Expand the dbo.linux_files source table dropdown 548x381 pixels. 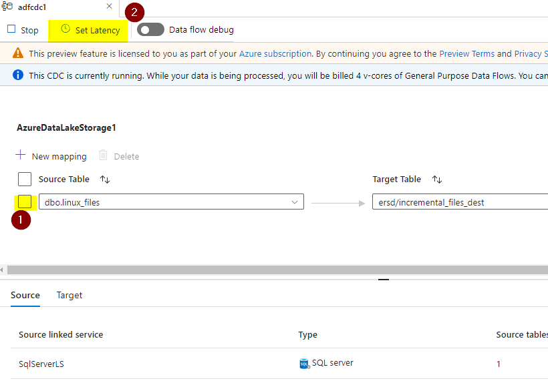click(294, 202)
